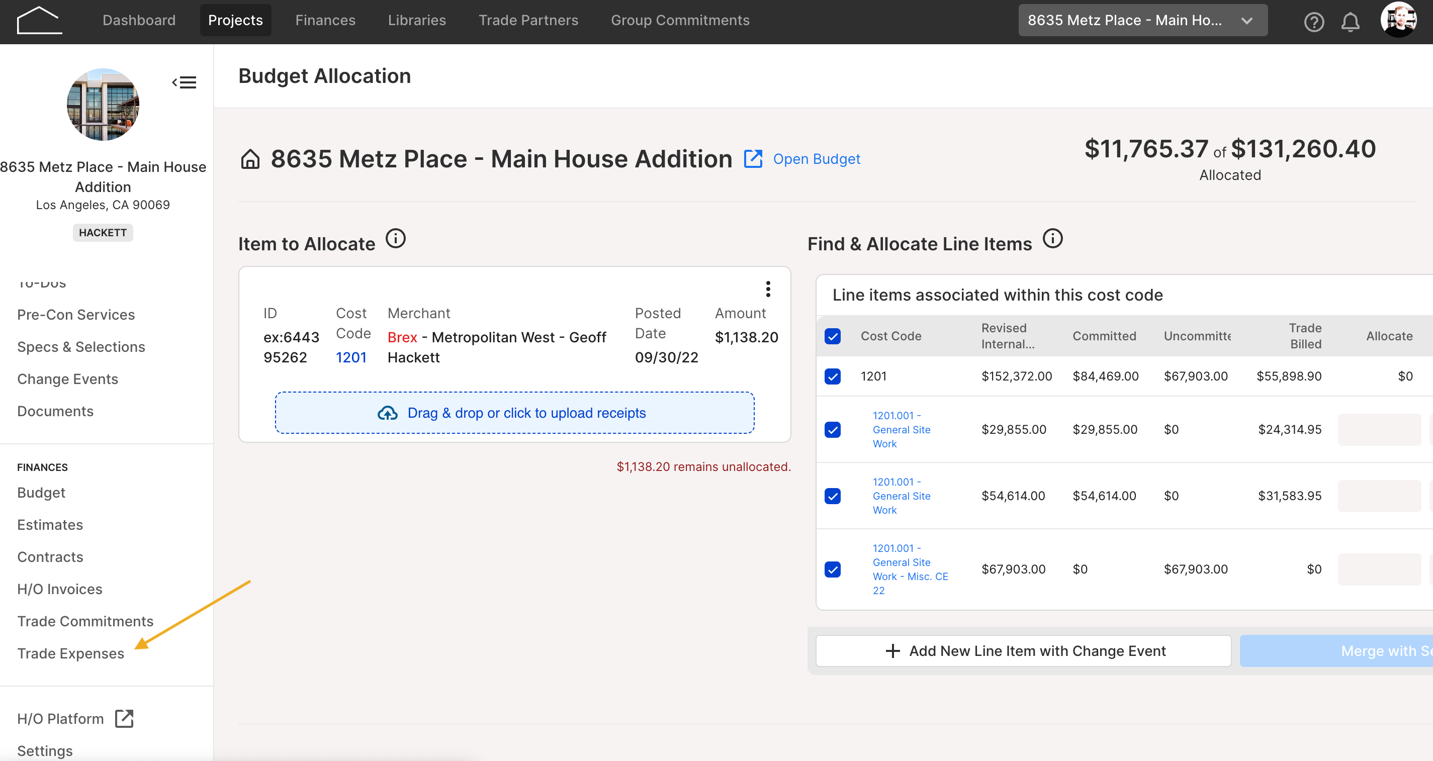
Task: Open H/O Platform link in sidebar
Action: [x=61, y=718]
